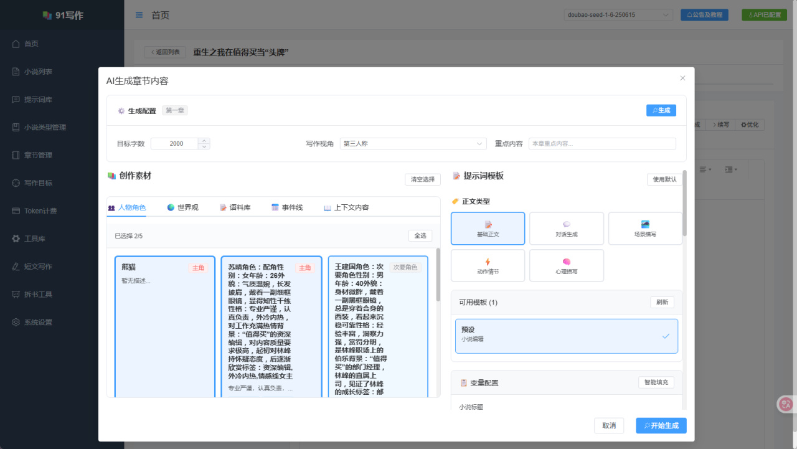
Task: Cancel the dialog with 取消
Action: tap(609, 425)
